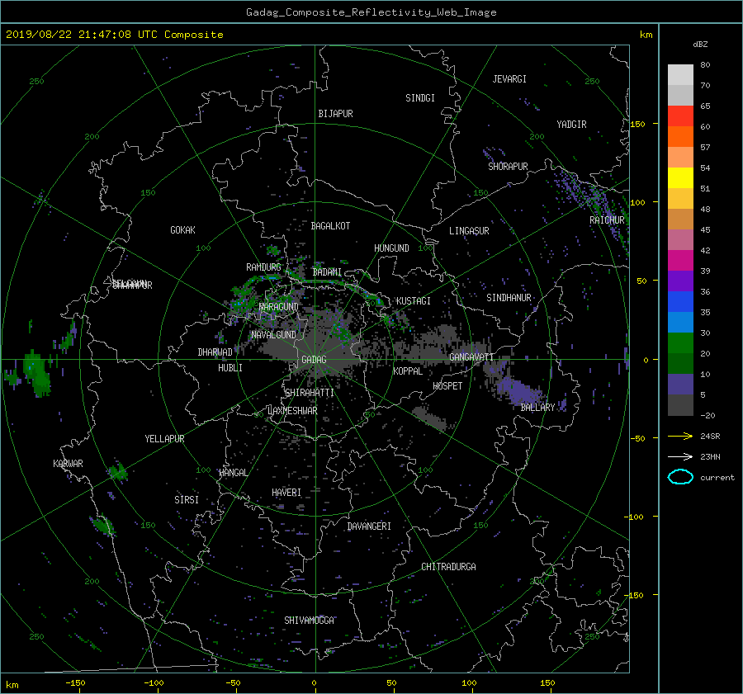Select the magenta 39–42 dBZ swatch
Screen dimensions: 743x694
(x=680, y=260)
